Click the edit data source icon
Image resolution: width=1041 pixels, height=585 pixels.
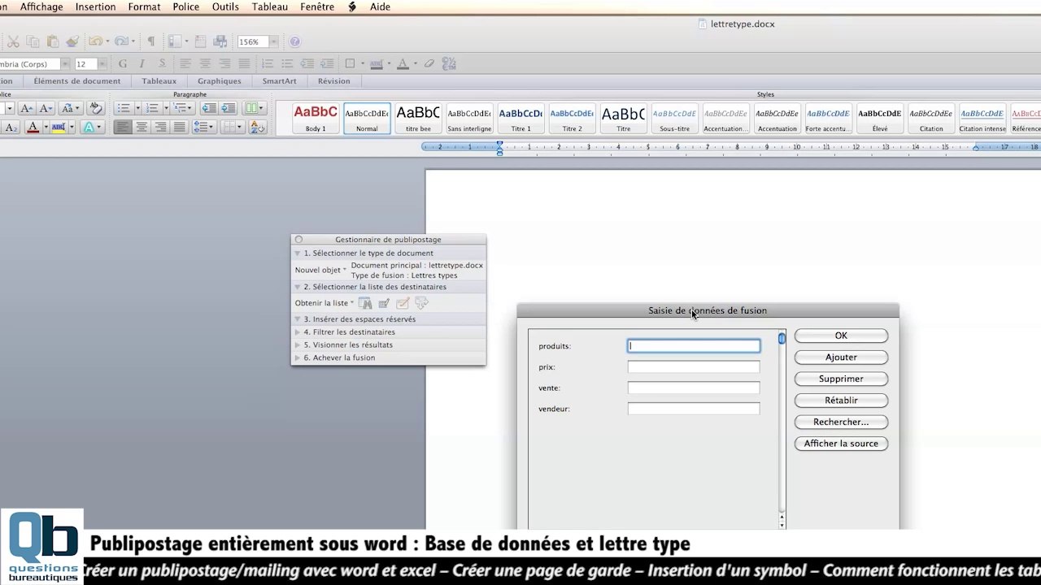point(384,303)
